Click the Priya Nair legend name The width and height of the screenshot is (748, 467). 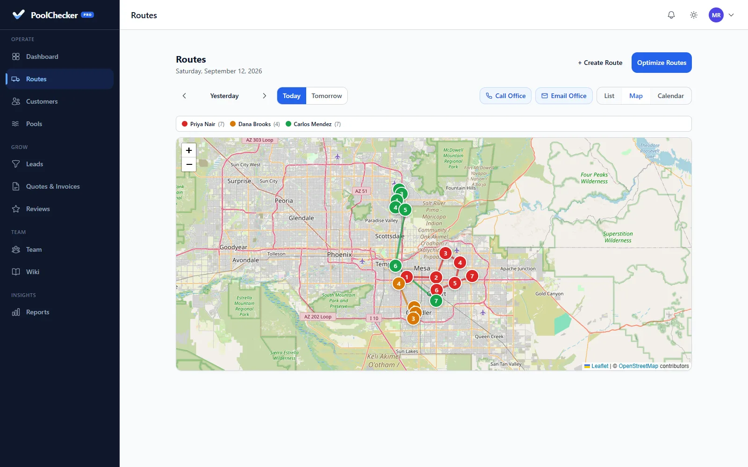[202, 124]
